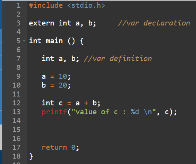Click the extern keyword

pyautogui.click(x=42, y=23)
